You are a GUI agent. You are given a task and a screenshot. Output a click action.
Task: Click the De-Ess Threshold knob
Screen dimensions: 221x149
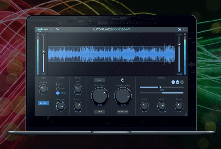pos(78,106)
